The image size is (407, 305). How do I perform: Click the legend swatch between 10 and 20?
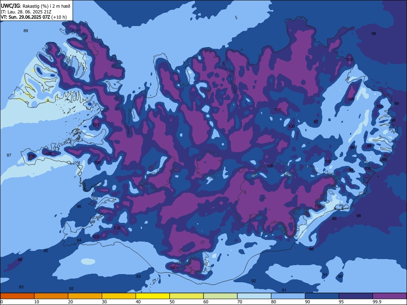click(x=51, y=296)
